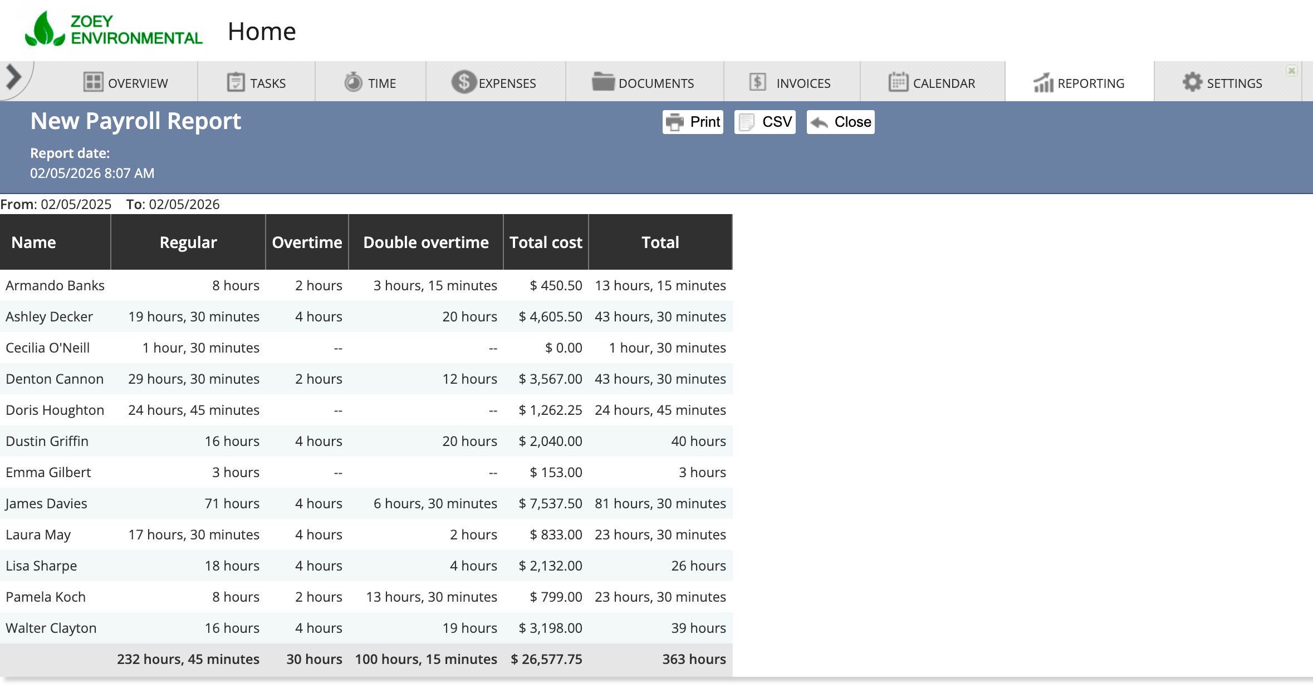Close the New Payroll Report

(841, 122)
